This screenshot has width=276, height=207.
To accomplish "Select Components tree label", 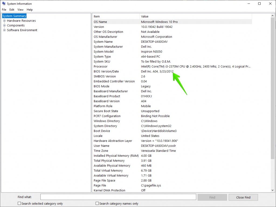I will coord(16,26).
